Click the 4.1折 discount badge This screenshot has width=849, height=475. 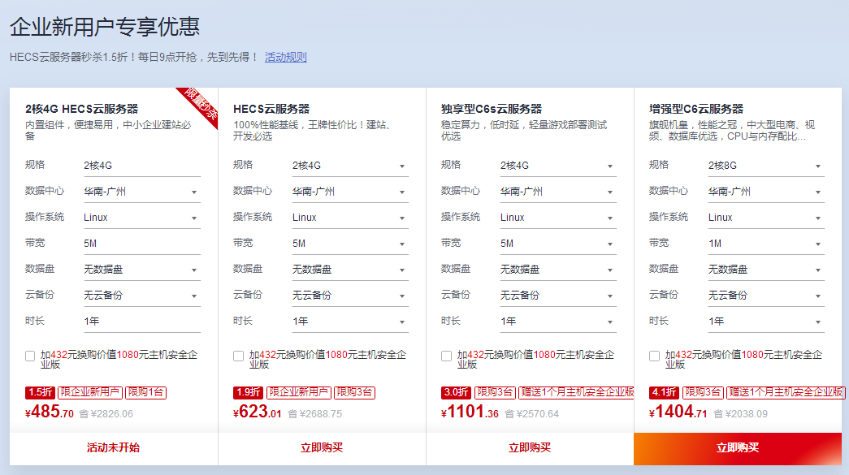pos(664,392)
